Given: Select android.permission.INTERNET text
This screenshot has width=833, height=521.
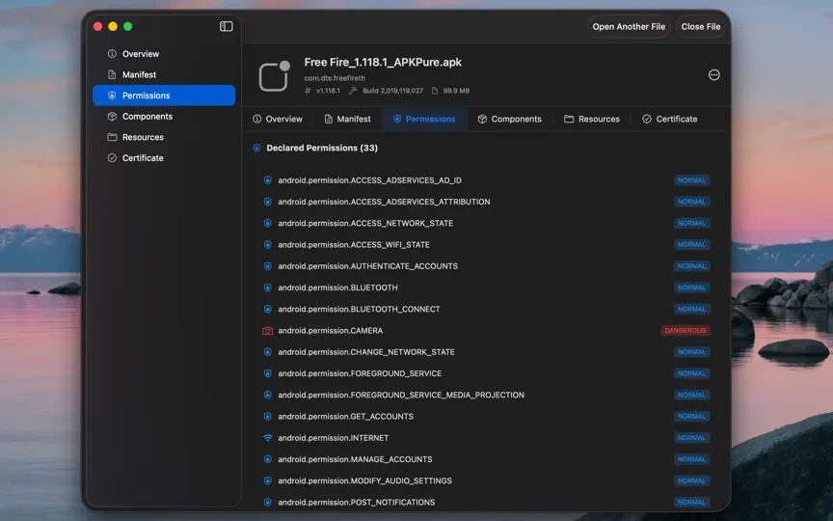Looking at the screenshot, I should pos(333,437).
